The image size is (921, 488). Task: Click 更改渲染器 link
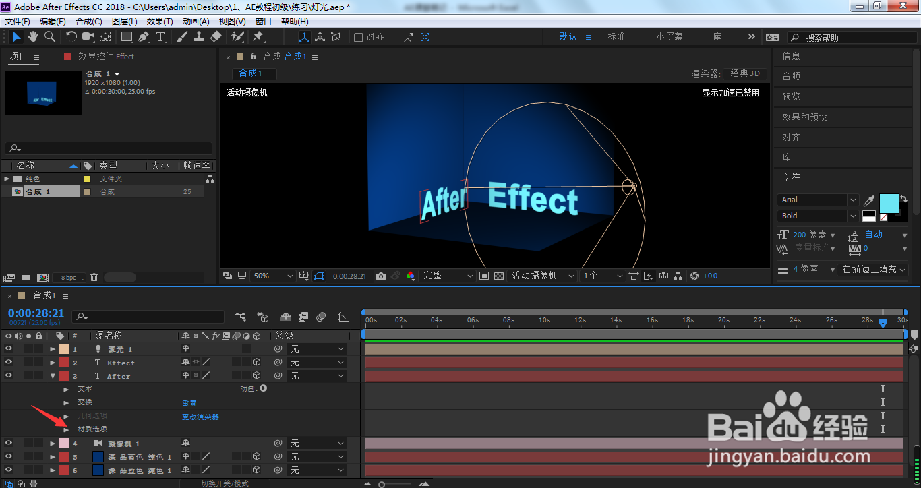[x=205, y=417]
